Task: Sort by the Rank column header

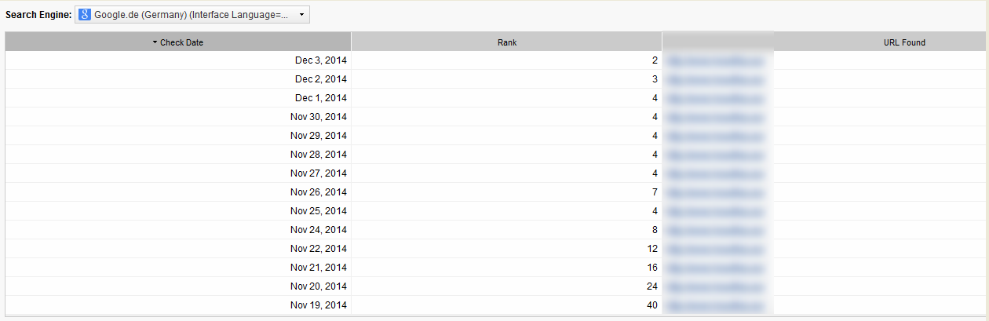Action: (507, 42)
